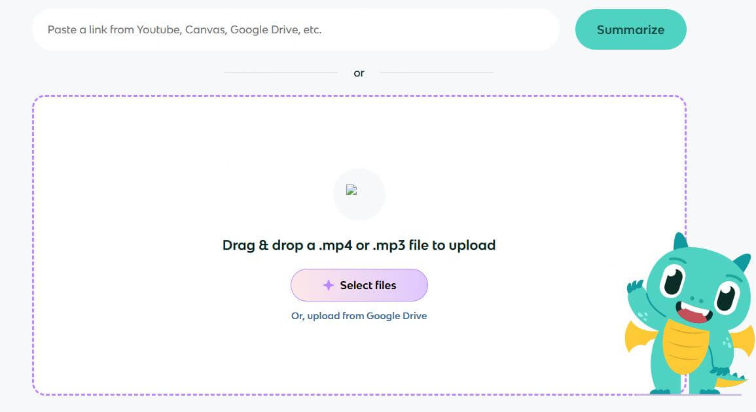Click the dragon mascot's spiked tail

click(x=732, y=379)
